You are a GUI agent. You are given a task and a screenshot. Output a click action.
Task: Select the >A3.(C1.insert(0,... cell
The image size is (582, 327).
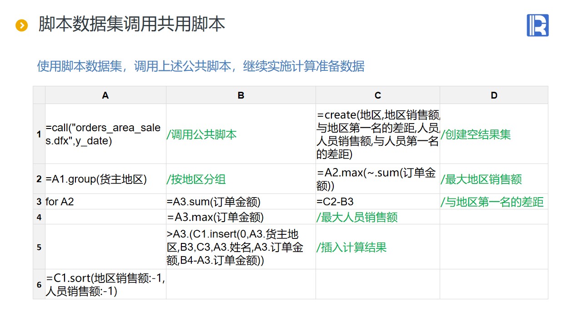tap(241, 247)
